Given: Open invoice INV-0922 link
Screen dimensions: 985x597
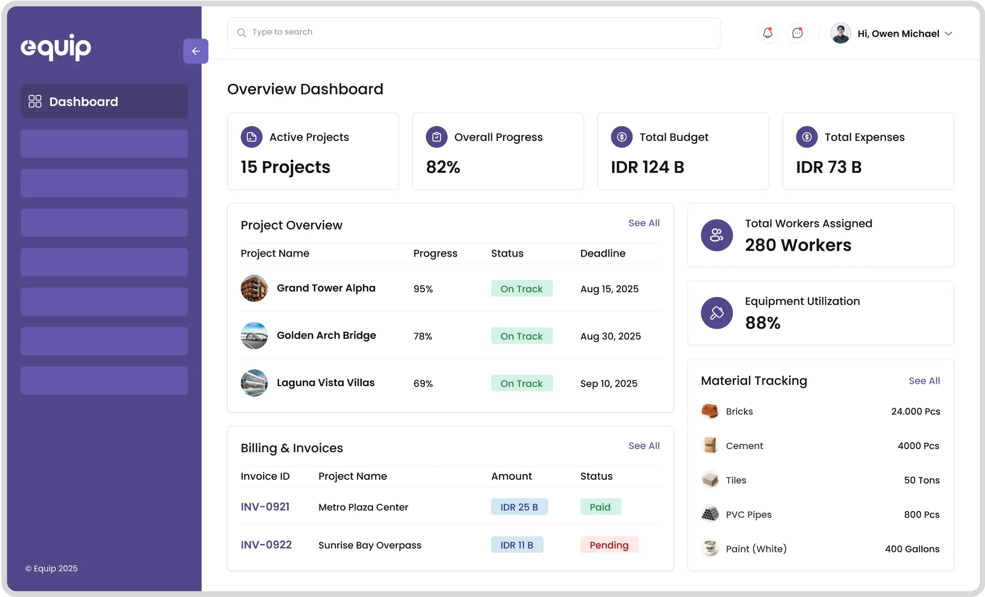Looking at the screenshot, I should coord(266,545).
